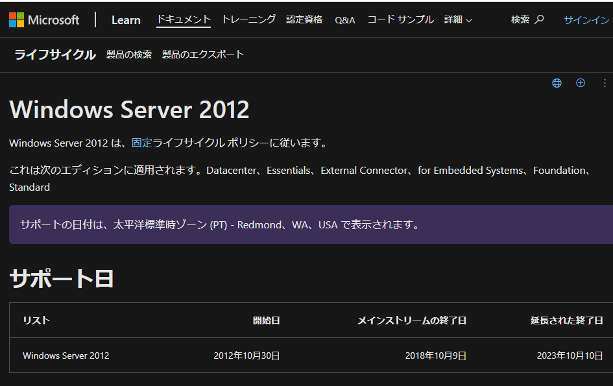
Task: Click the 2018年10月9日 mainstream end cell
Action: pyautogui.click(x=436, y=356)
